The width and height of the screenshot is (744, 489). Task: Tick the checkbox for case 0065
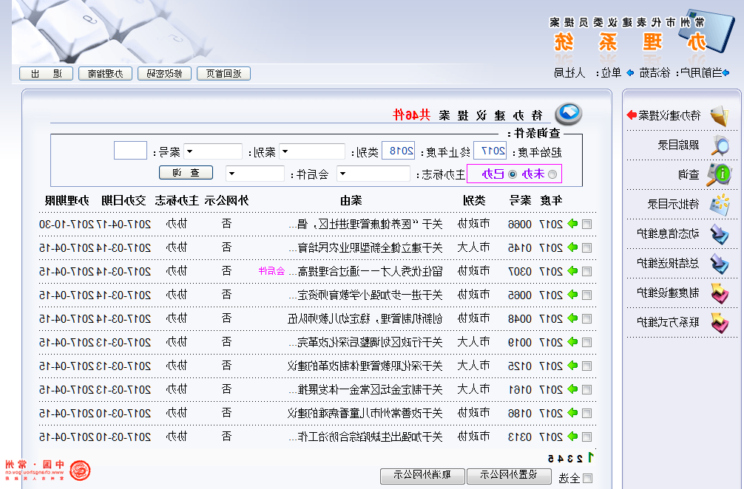pos(587,295)
